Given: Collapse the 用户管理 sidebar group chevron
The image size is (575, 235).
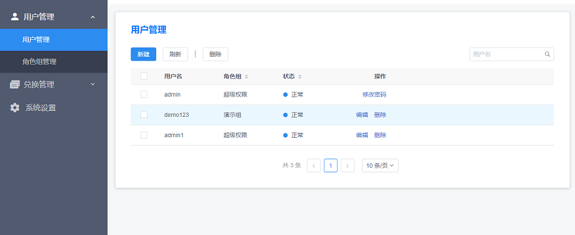Looking at the screenshot, I should (x=93, y=17).
